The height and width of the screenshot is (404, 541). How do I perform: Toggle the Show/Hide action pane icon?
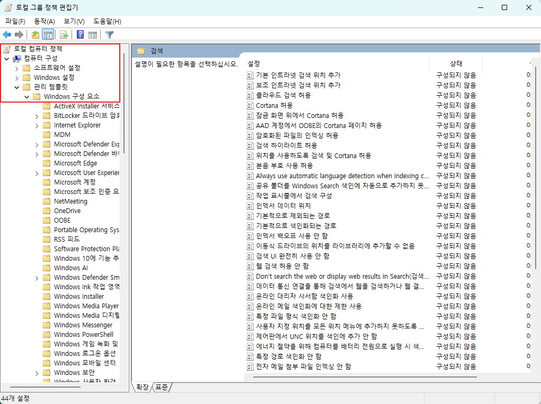click(x=93, y=35)
